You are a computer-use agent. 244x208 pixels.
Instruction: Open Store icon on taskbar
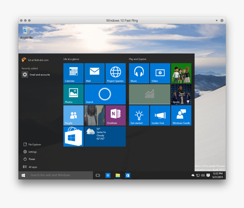click(x=128, y=175)
